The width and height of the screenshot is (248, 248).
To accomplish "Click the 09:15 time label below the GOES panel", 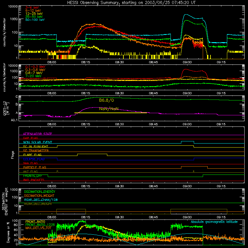I will point(221,124).
